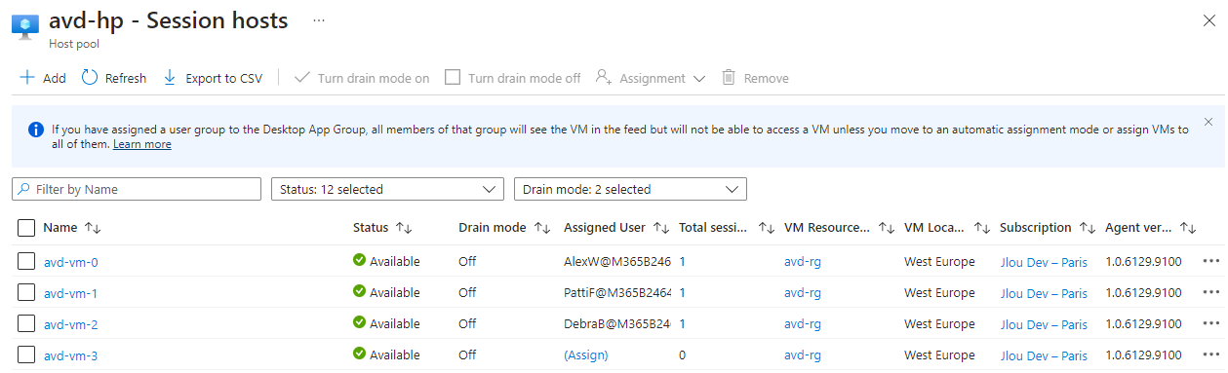This screenshot has width=1228, height=373.
Task: Close the Session hosts blade
Action: click(x=1209, y=20)
